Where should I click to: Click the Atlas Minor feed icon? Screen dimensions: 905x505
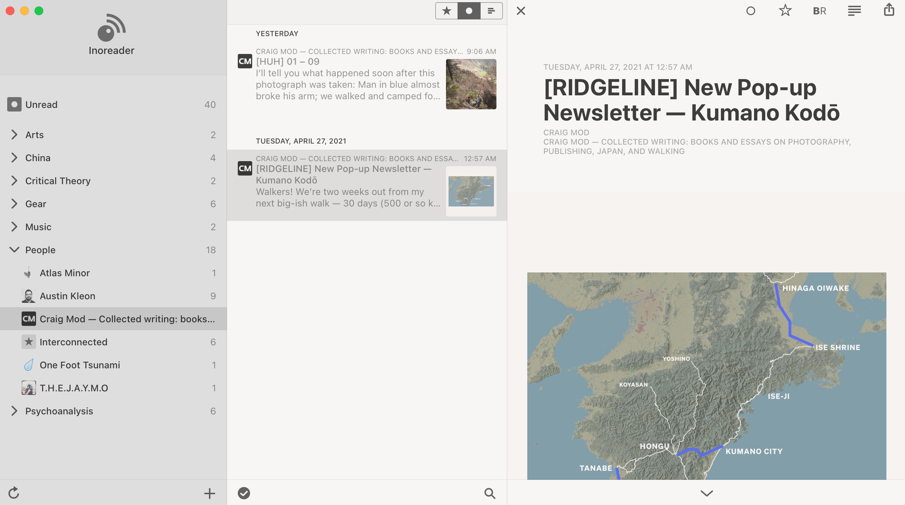point(28,273)
